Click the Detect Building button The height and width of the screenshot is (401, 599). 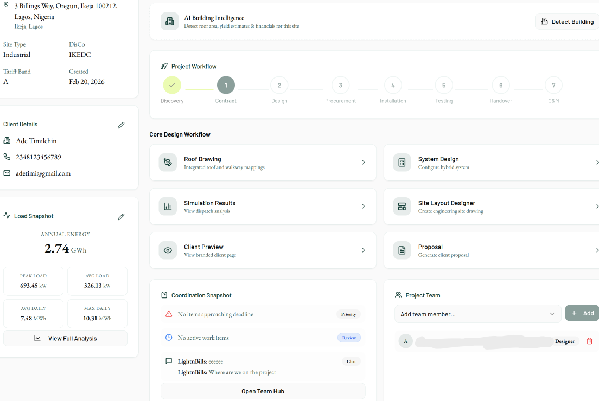click(x=568, y=22)
